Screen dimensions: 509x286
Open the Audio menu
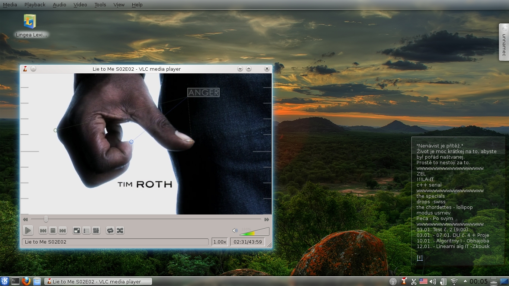point(59,4)
